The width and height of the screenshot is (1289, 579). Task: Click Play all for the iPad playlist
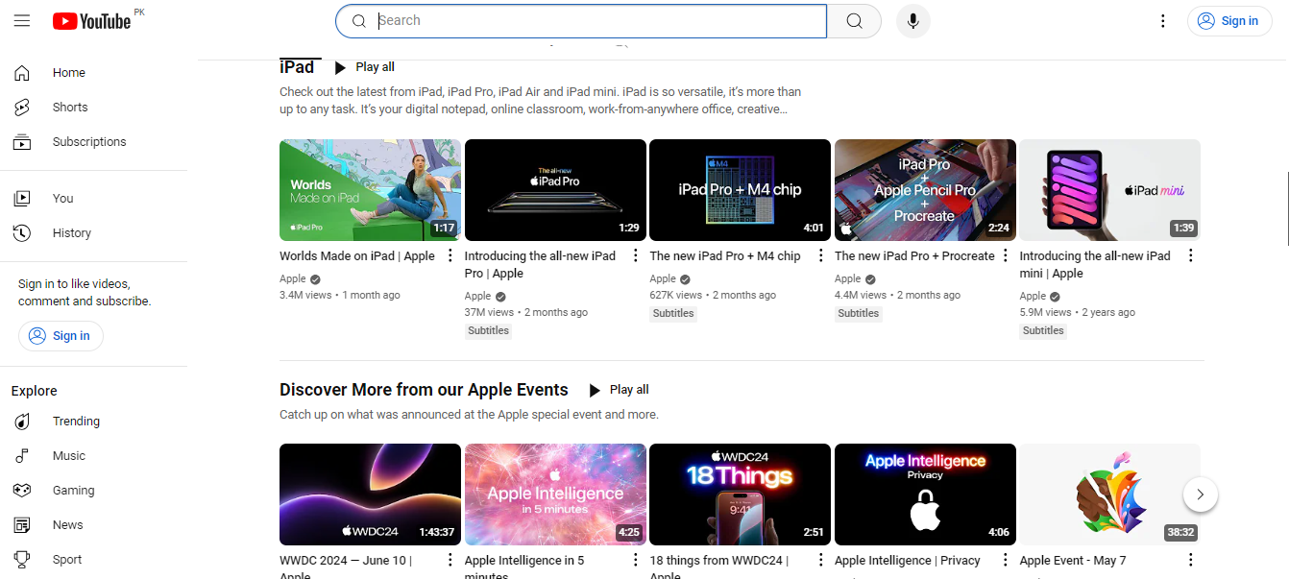coord(365,66)
